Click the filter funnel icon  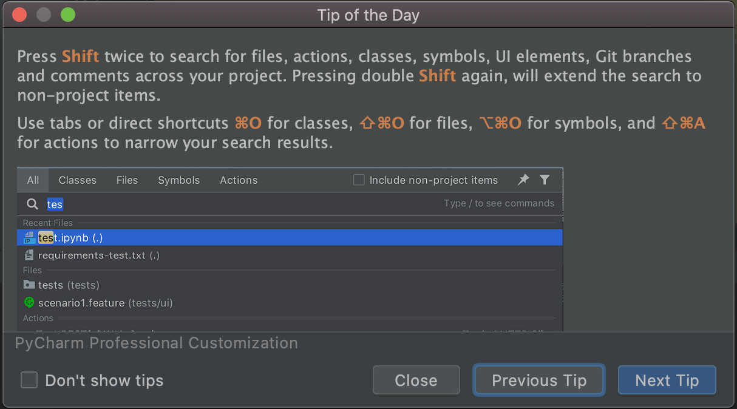545,180
